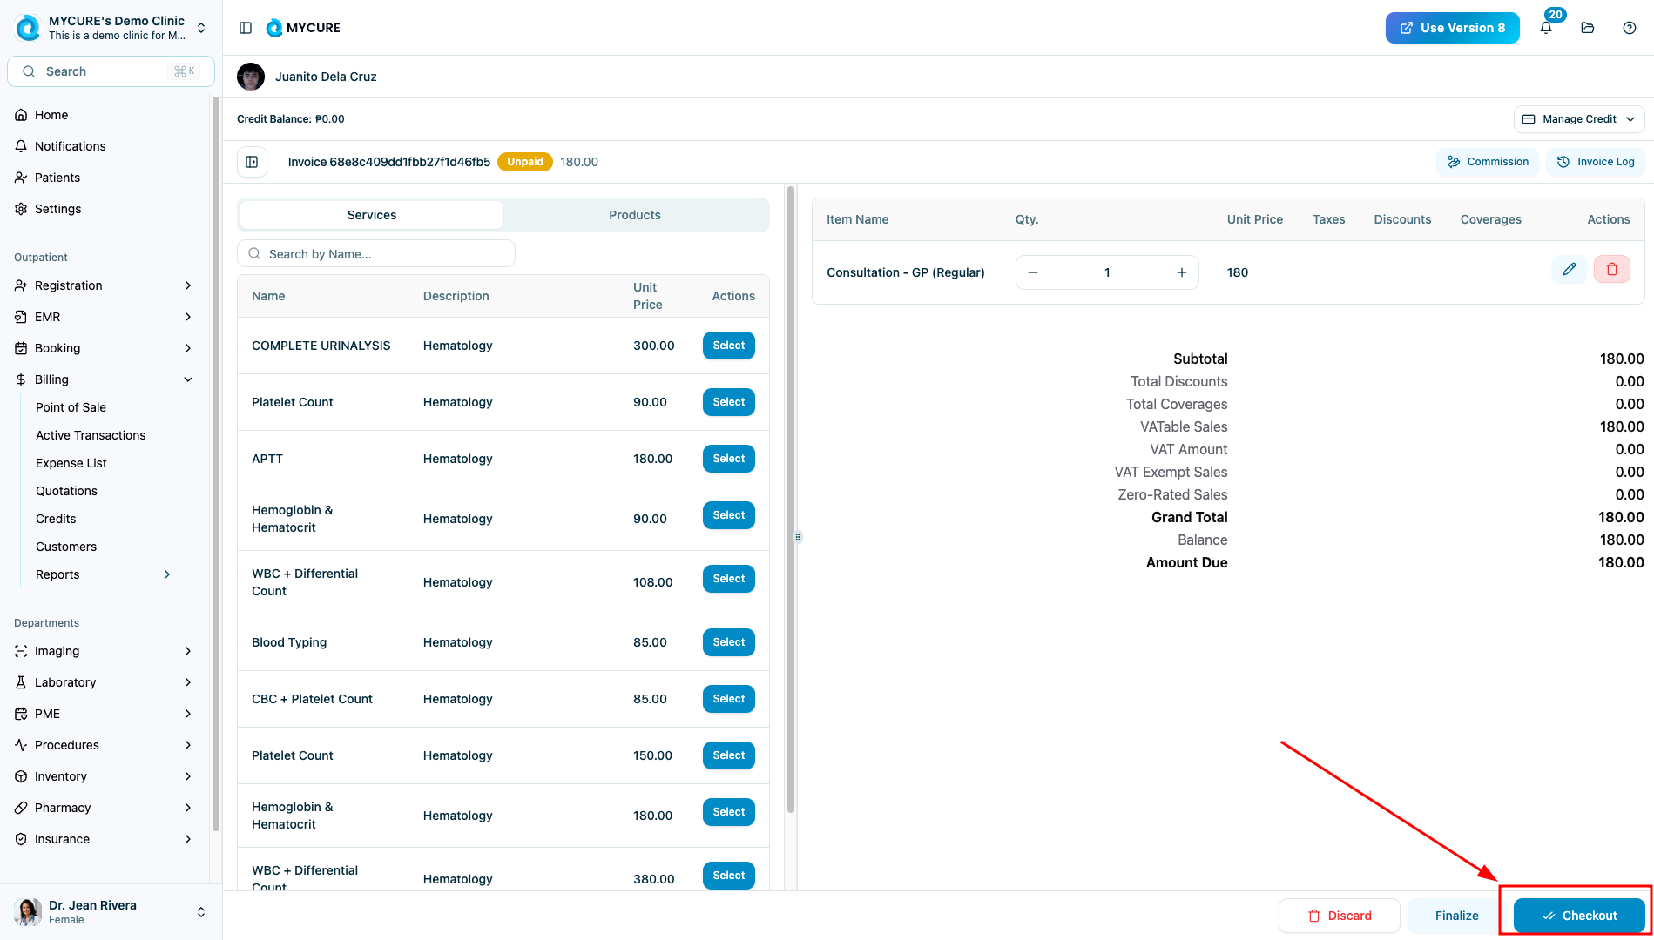1654x940 pixels.
Task: Collapse the Billing sidebar section
Action: [x=188, y=379]
